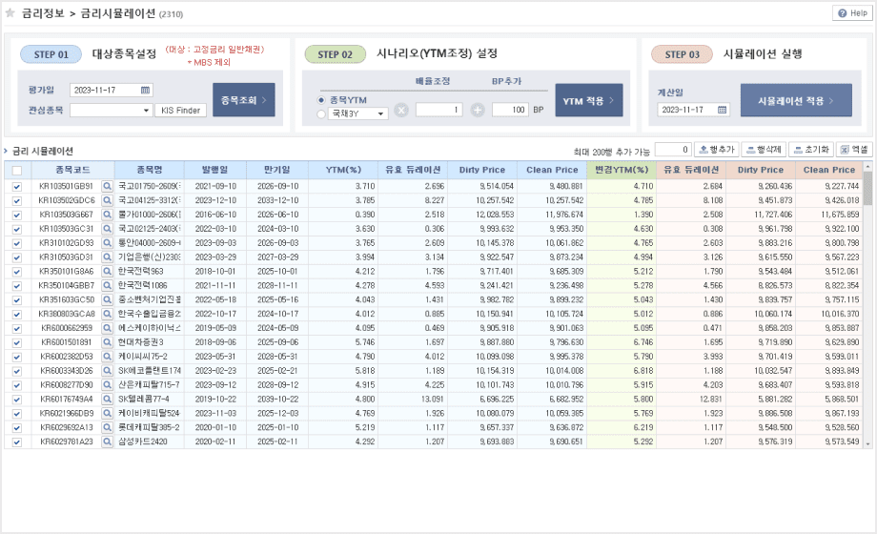Click magnifier icon for KR380803GCA8

[x=107, y=314]
